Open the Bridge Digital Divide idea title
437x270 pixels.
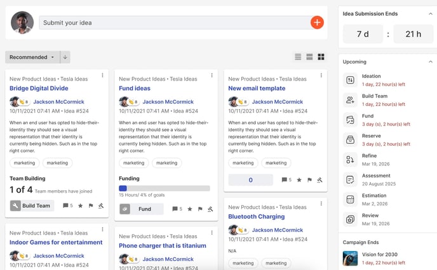tap(39, 88)
